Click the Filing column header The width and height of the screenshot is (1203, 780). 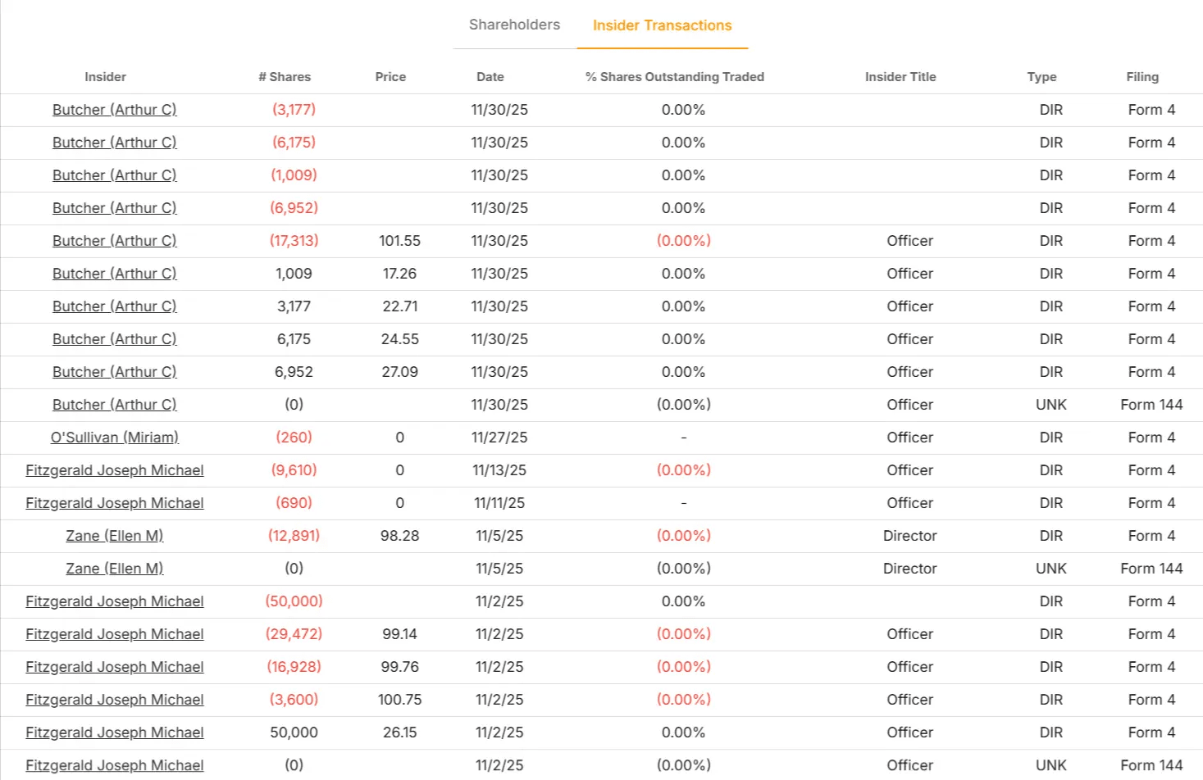[1142, 77]
